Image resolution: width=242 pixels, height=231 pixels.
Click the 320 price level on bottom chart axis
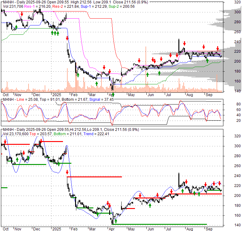tap(237, 136)
